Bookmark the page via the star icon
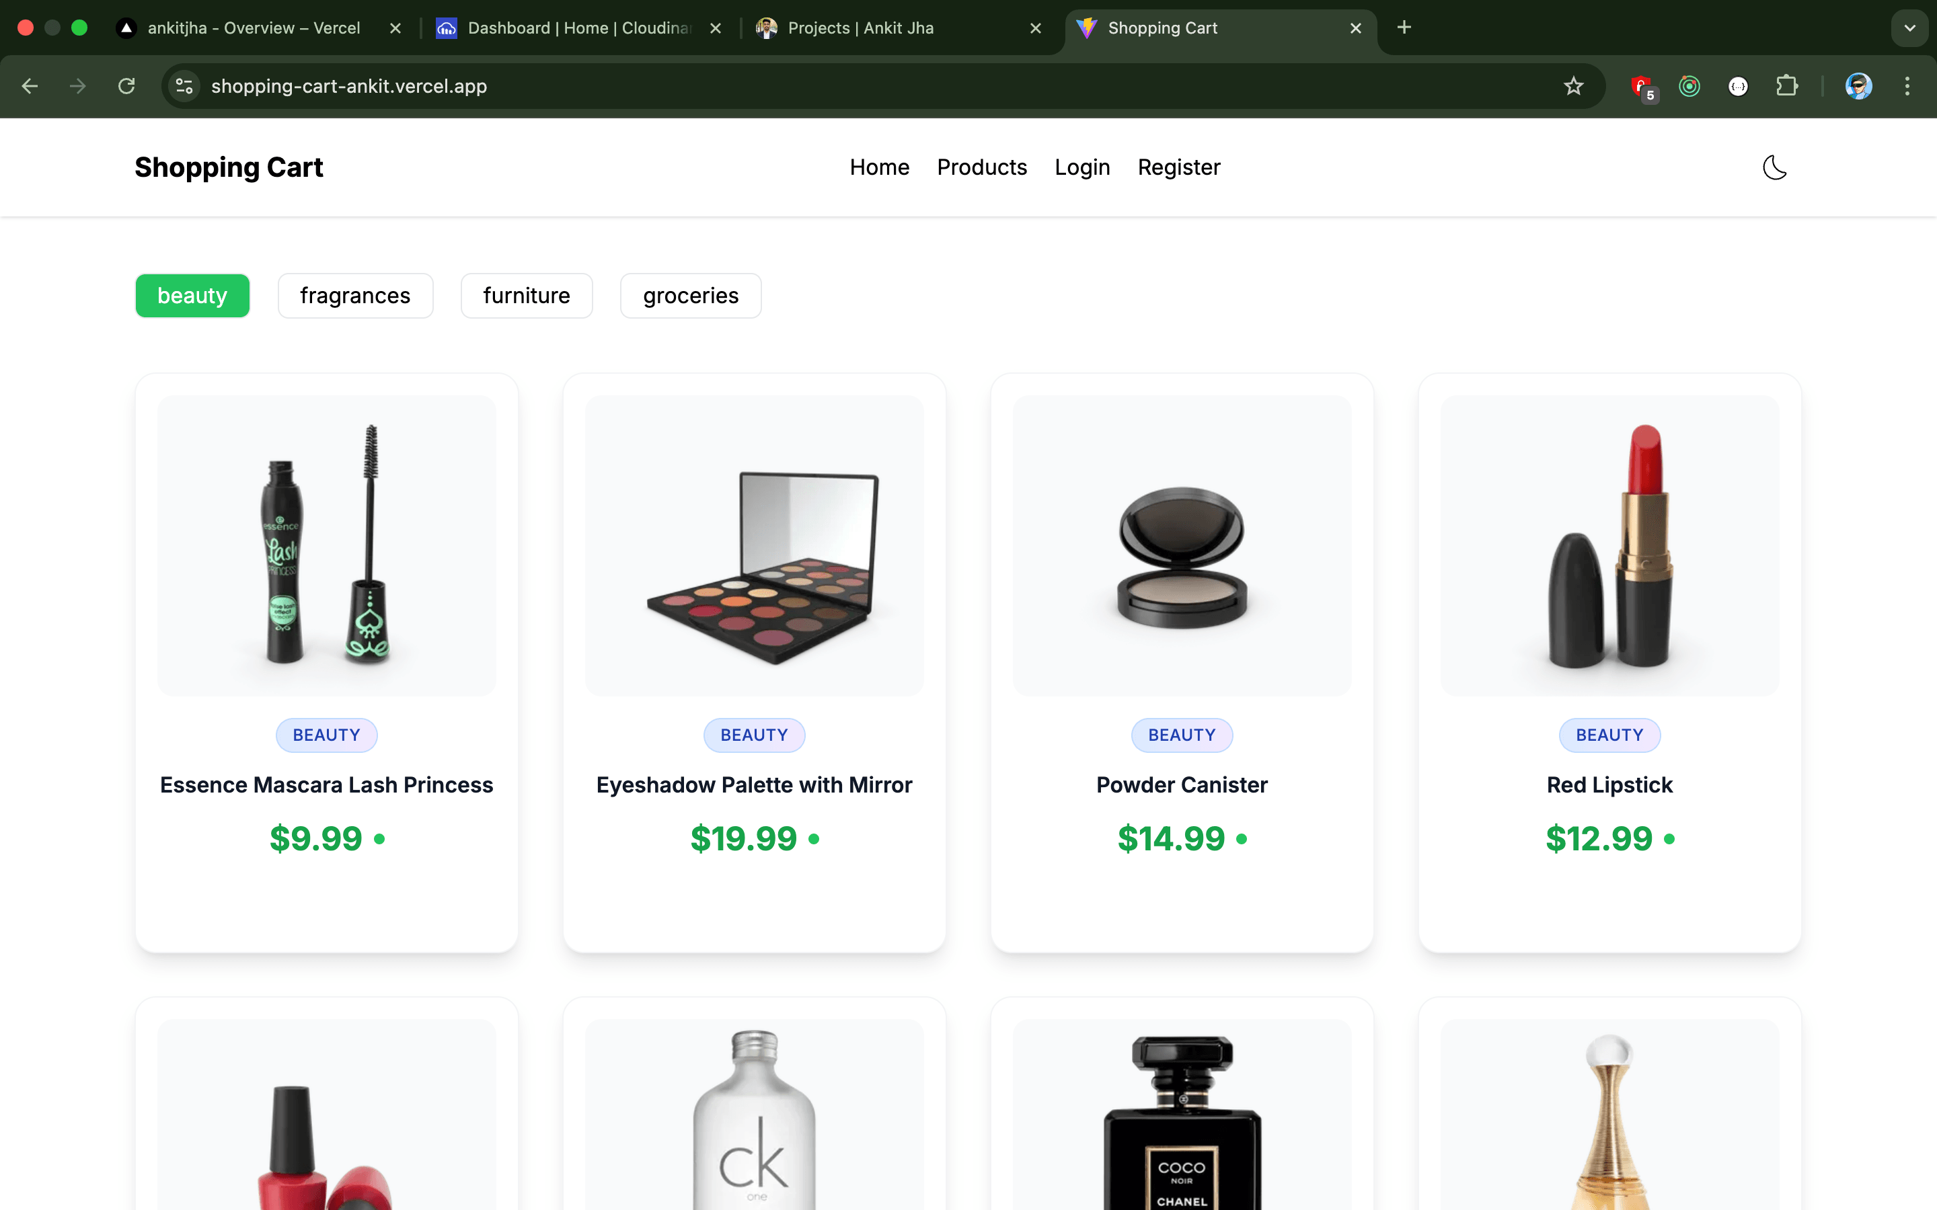This screenshot has height=1210, width=1937. pyautogui.click(x=1573, y=85)
